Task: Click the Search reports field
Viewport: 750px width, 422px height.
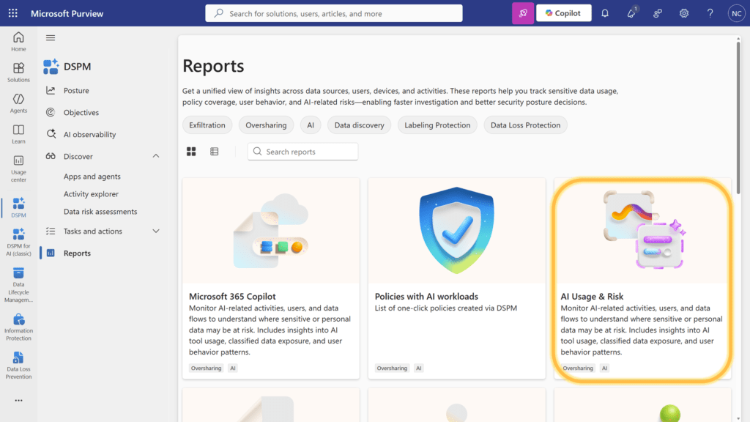Action: (x=302, y=152)
